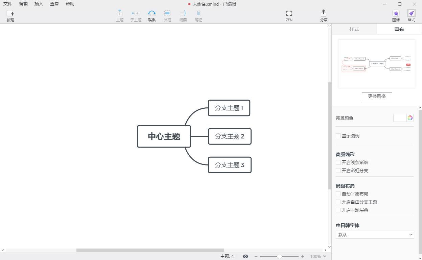Image resolution: width=422 pixels, height=260 pixels.
Task: Select the 分支主题 2 topic node
Action: 230,136
